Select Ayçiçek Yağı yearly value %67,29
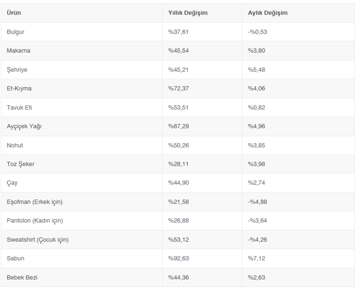Image resolution: width=357 pixels, height=291 pixels. pos(178,126)
